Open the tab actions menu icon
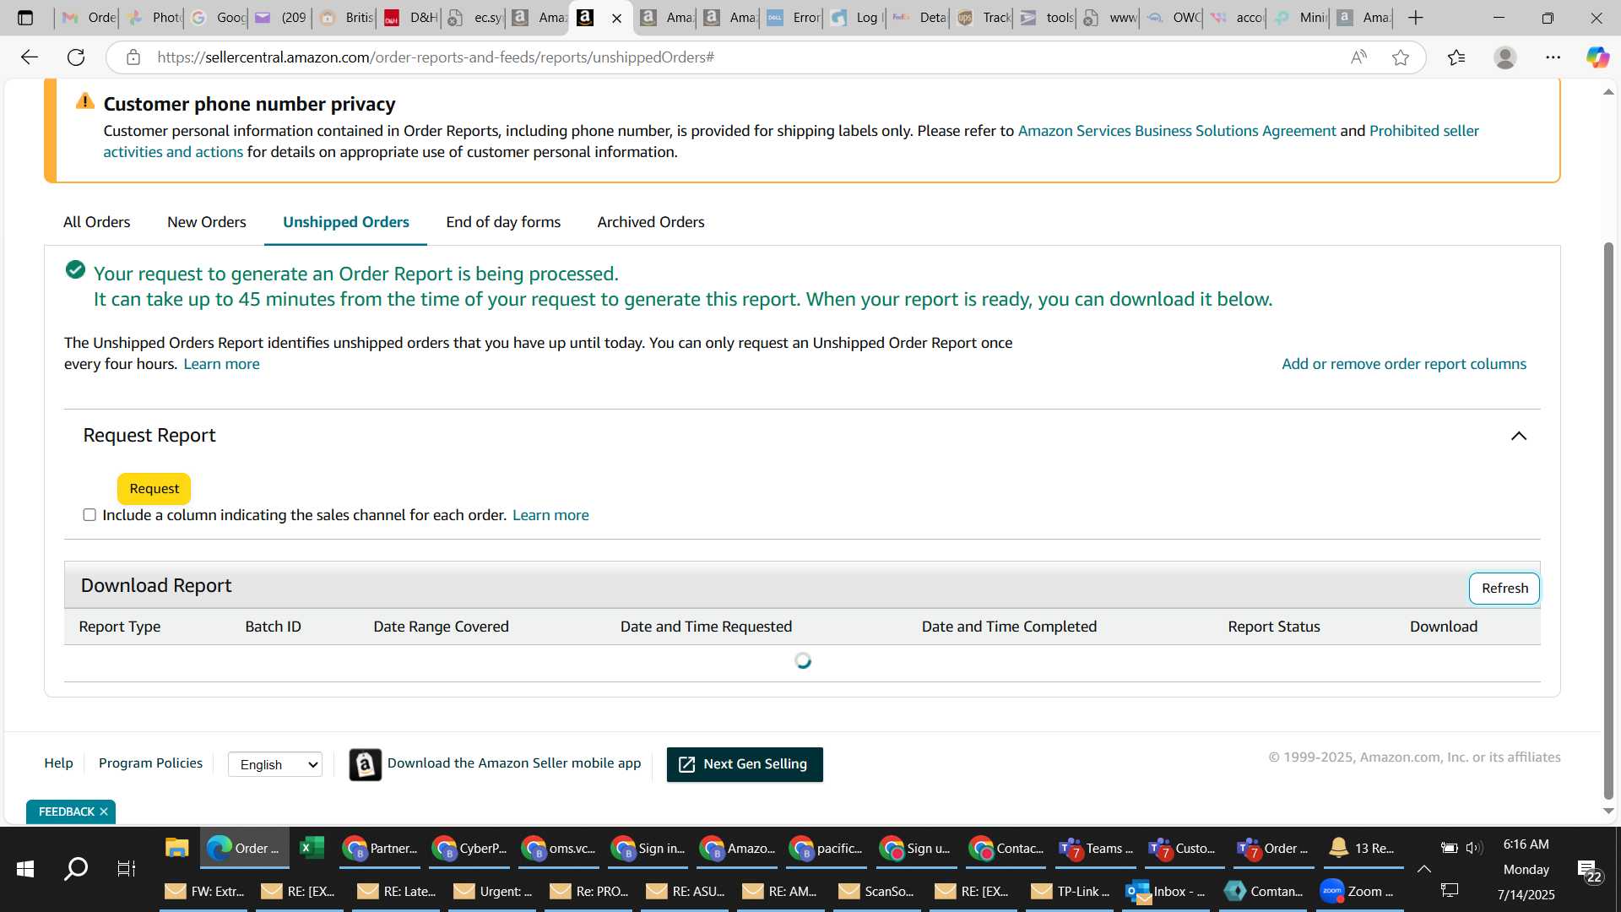1621x912 pixels. (x=25, y=18)
